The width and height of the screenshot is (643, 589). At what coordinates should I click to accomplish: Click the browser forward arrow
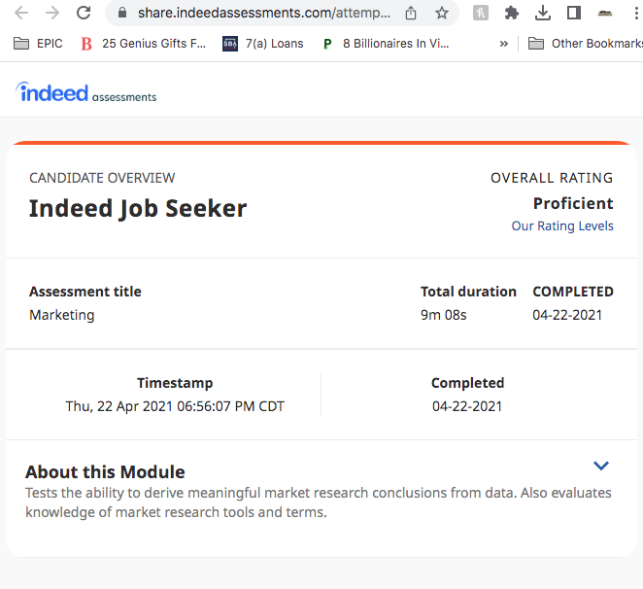[52, 14]
